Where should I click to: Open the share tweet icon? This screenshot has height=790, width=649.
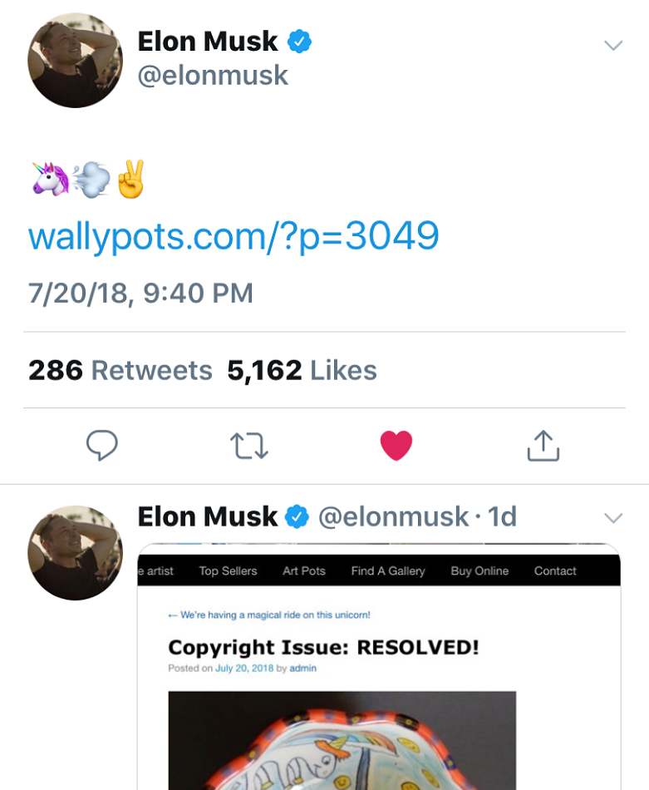click(543, 445)
